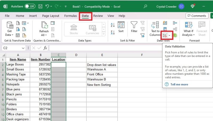Click the Masking Tape cell
The image size is (213, 121).
tap(18, 74)
